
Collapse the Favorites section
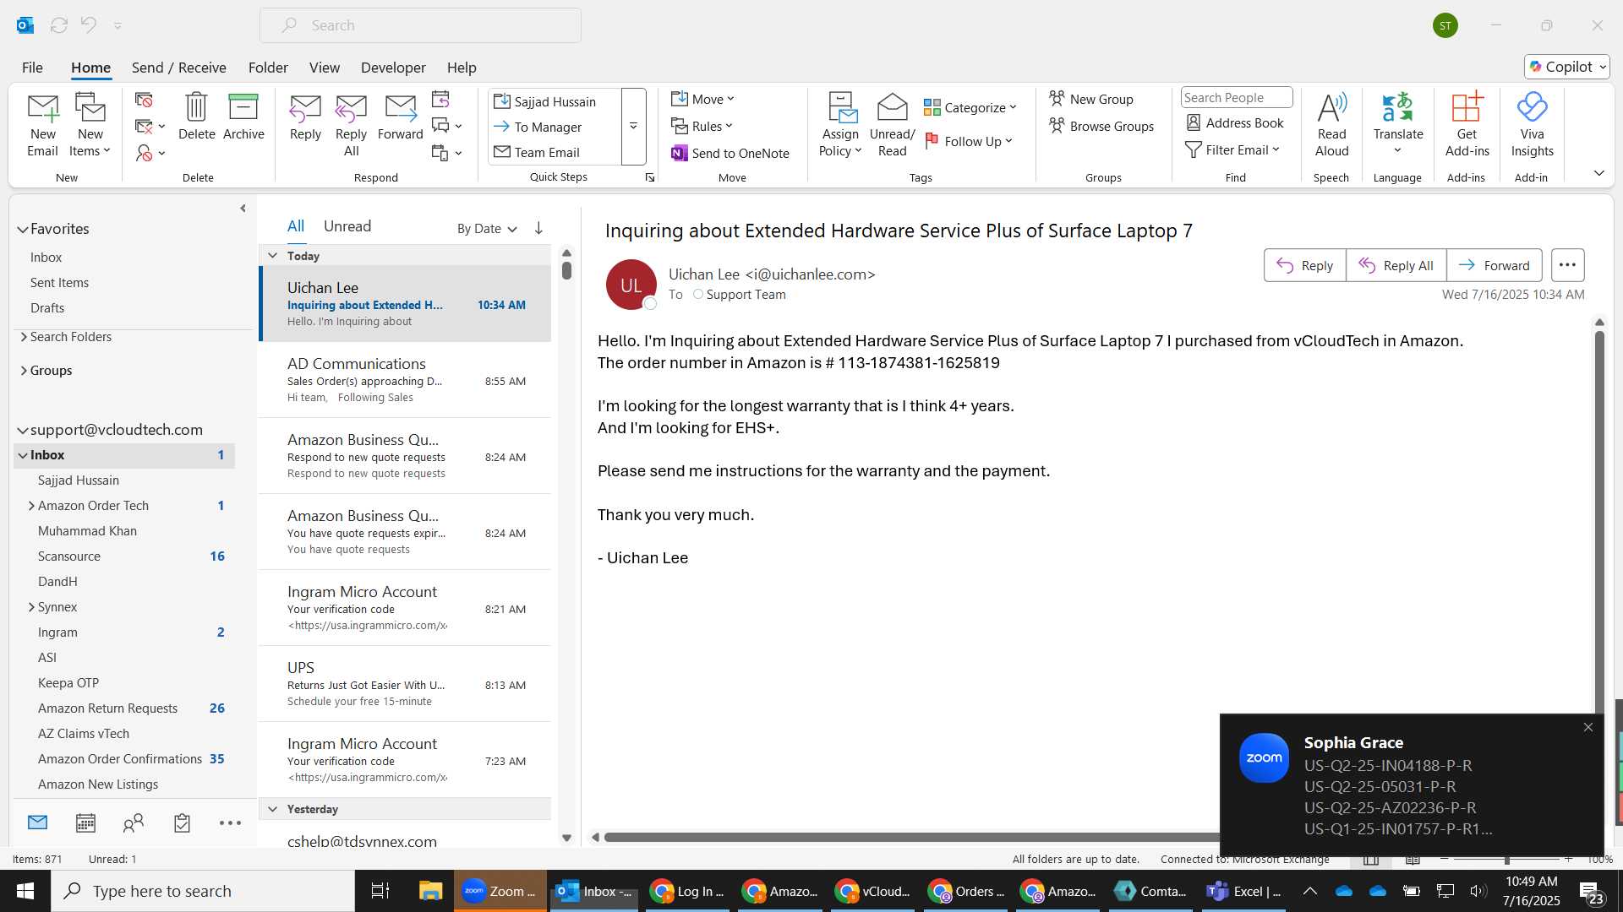[22, 230]
